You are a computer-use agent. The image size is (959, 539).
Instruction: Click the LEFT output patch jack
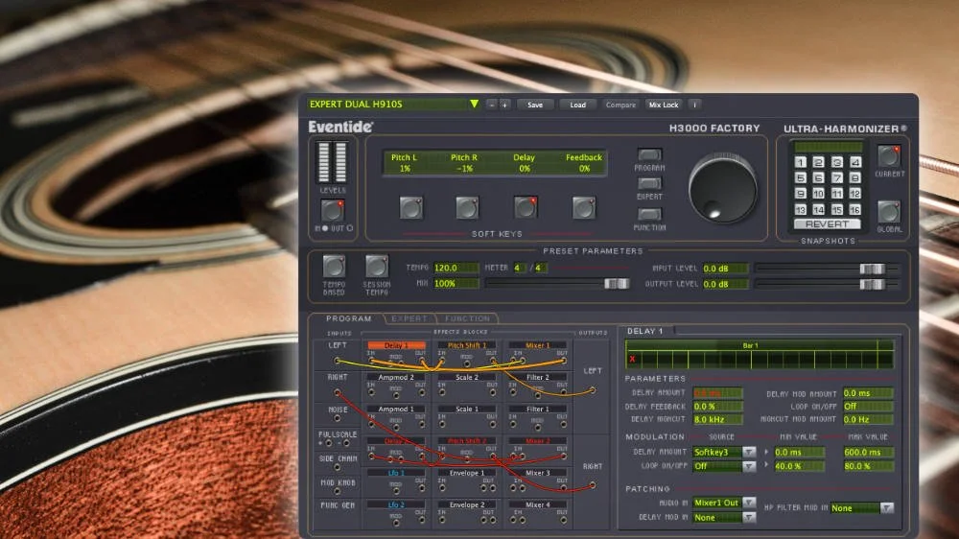point(592,389)
